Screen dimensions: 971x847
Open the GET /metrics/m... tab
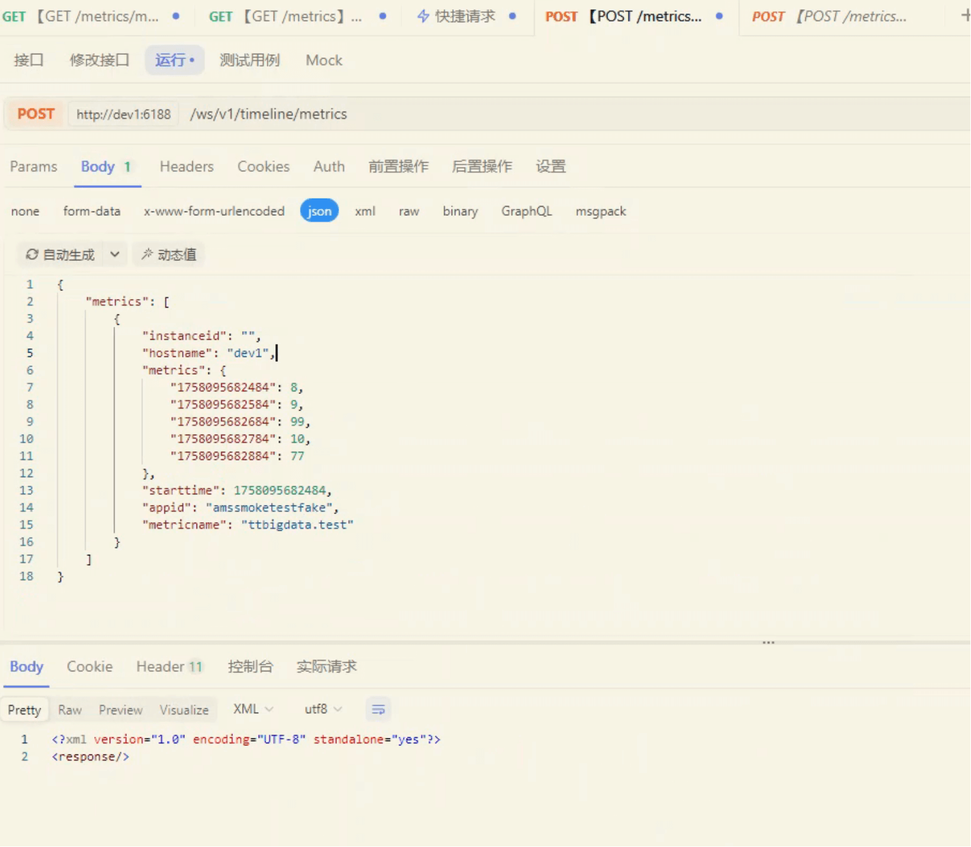[91, 17]
